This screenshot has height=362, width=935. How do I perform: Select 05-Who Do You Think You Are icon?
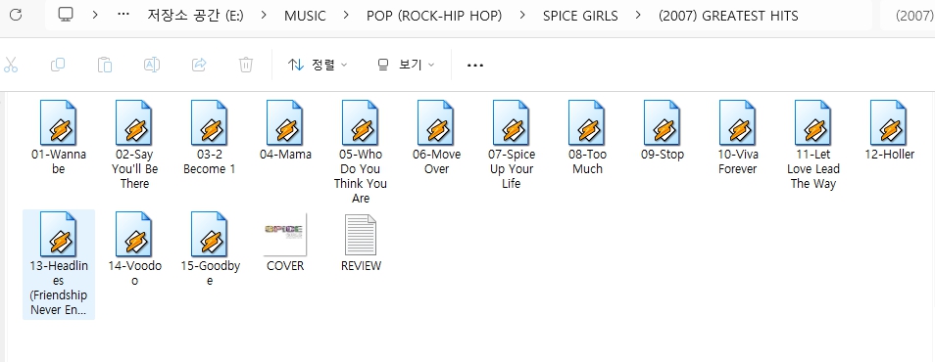(x=360, y=122)
